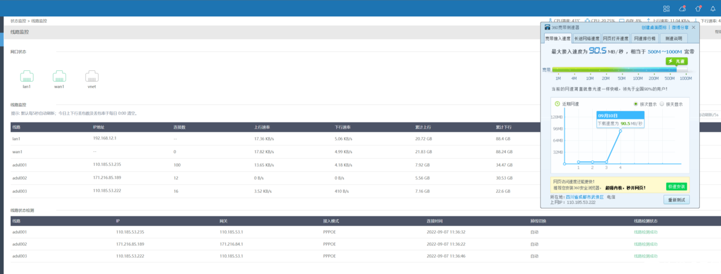Switch to the 长途网络速度 tab
721x274 pixels.
pos(586,38)
